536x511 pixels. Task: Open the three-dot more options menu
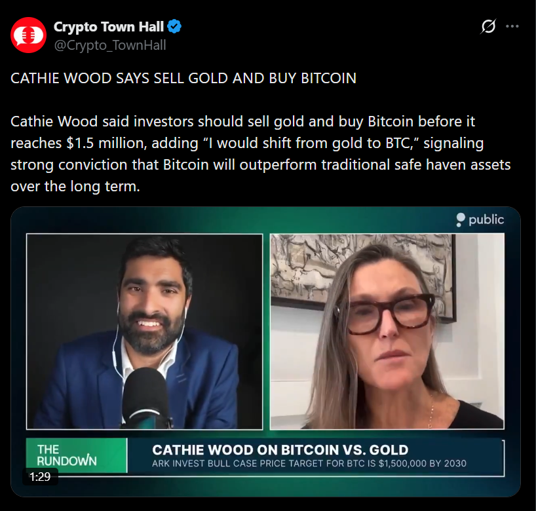(x=512, y=26)
